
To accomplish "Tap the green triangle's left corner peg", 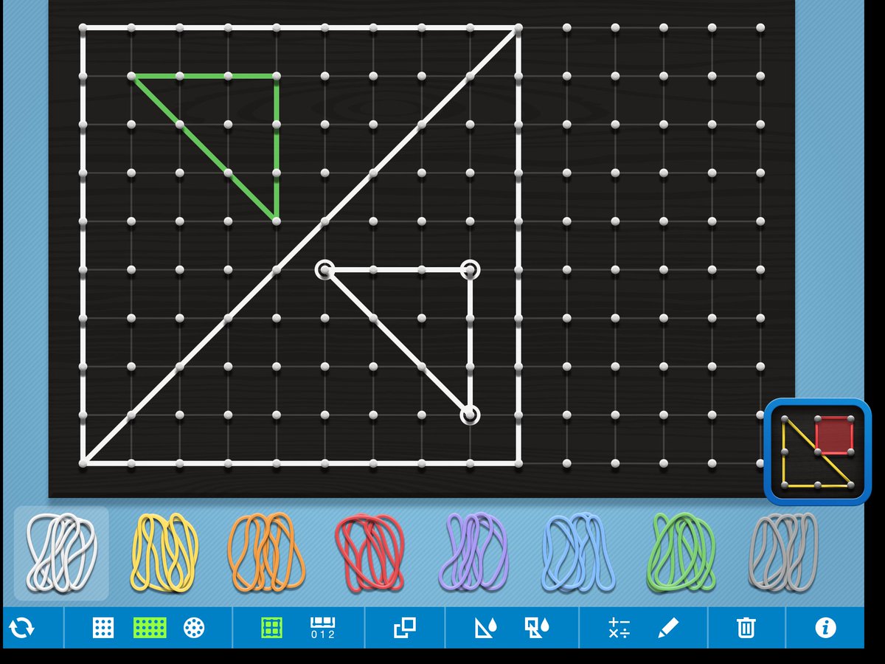I will pos(131,75).
